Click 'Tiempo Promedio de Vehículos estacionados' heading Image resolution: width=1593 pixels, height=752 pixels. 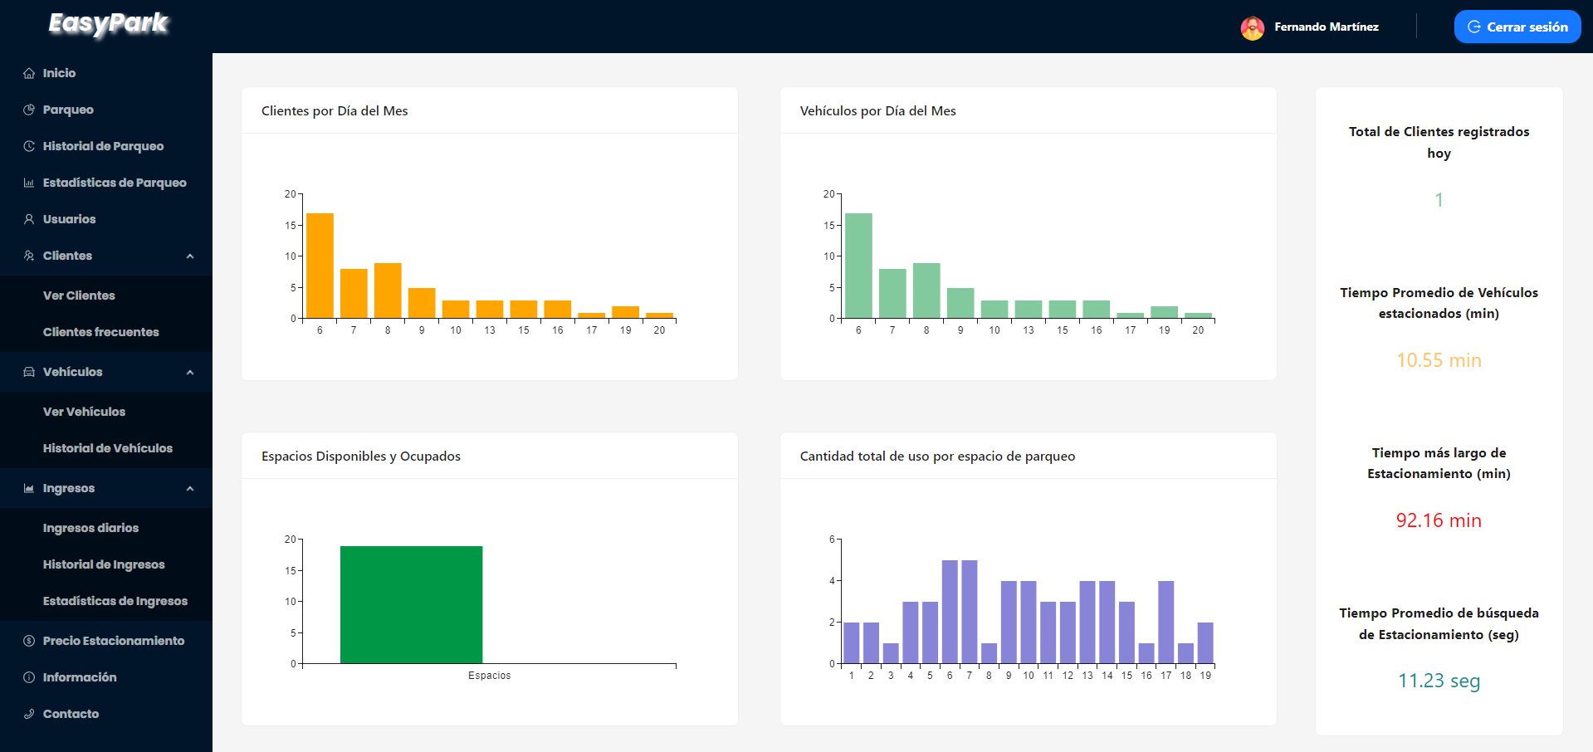click(1439, 303)
